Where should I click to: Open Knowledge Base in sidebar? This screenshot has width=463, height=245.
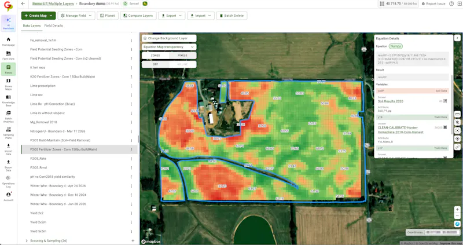(8, 101)
